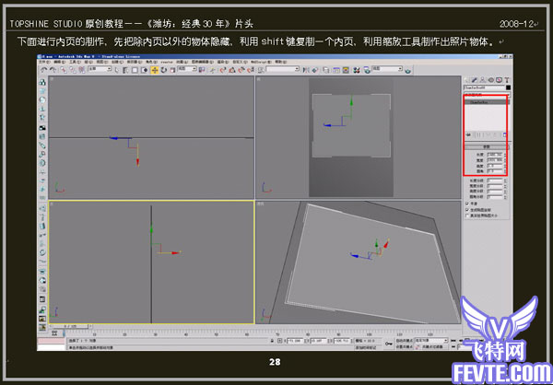Click Configure Modifier Sets icon under stack
The height and width of the screenshot is (385, 553).
(505, 134)
